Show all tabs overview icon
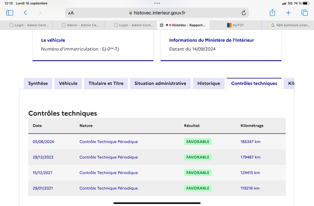This screenshot has width=314, height=206. coord(305,13)
